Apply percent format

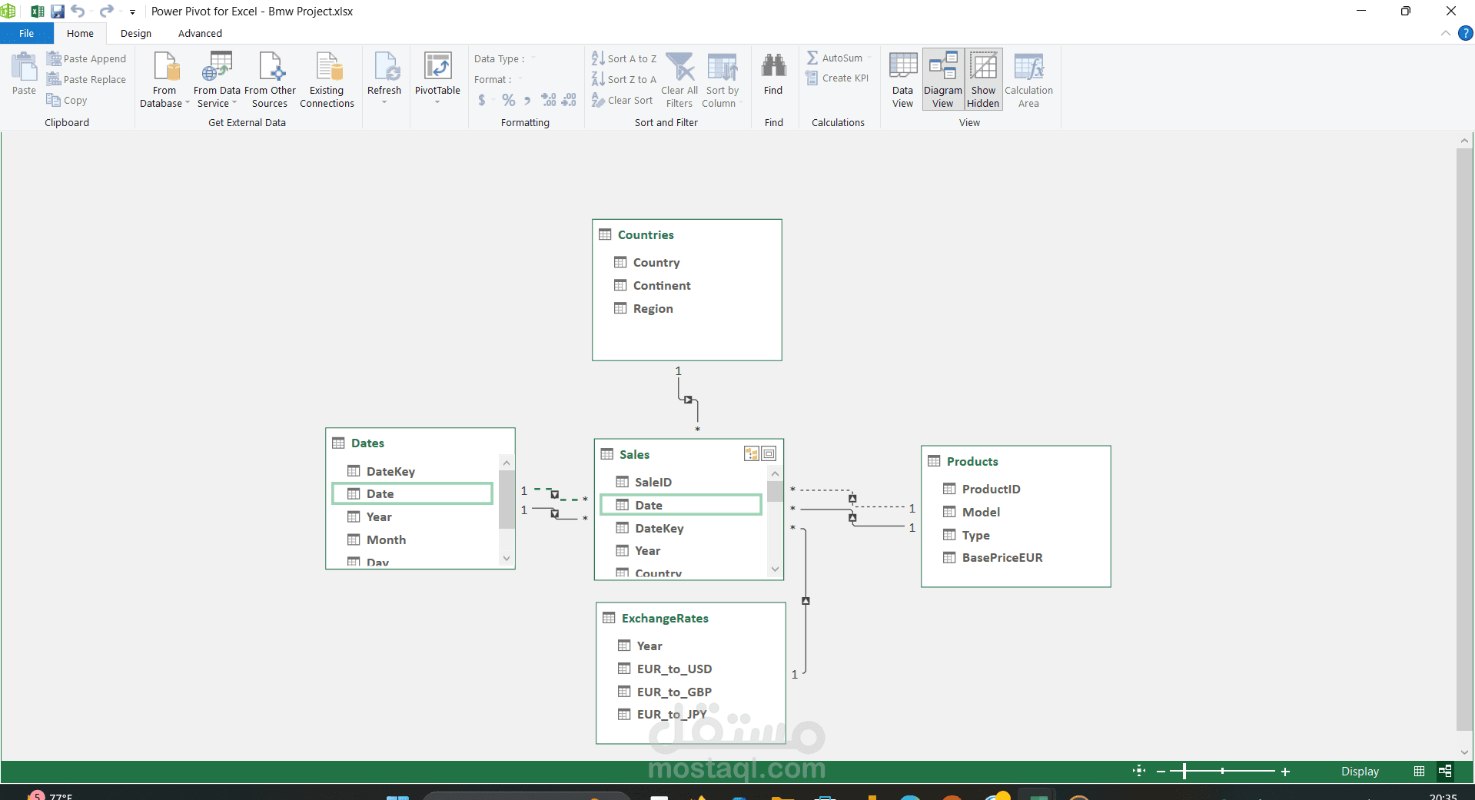(508, 100)
